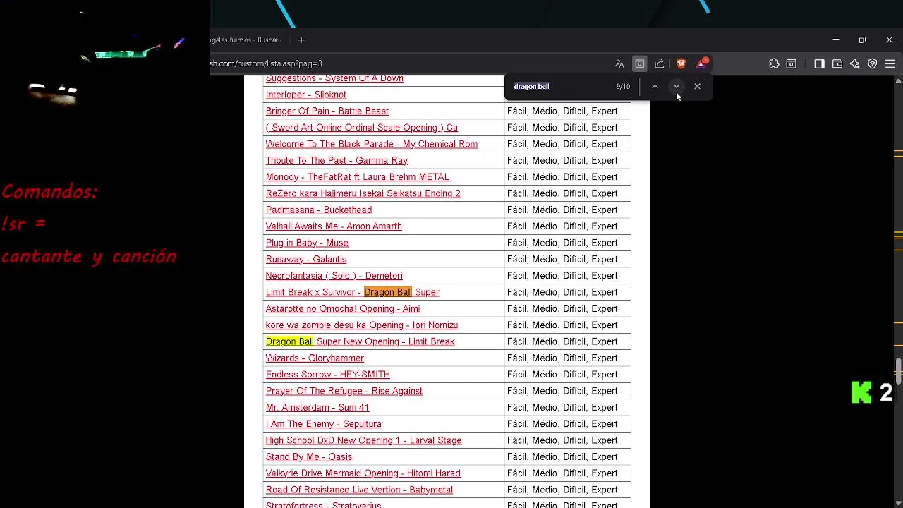
Task: Open 'Wizards - Gloryhammer' link
Action: (315, 358)
